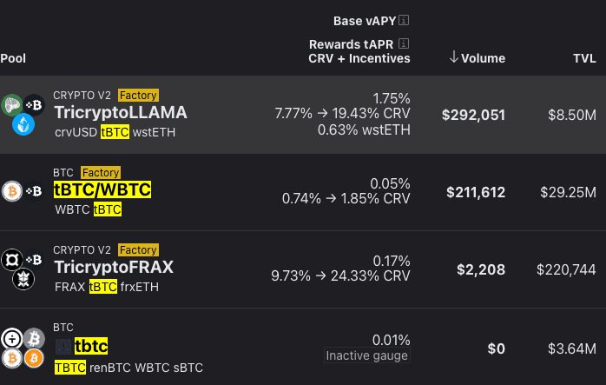Click the crvUSD token icon in TricryptoLLAMA row
The width and height of the screenshot is (606, 385).
click(x=11, y=104)
